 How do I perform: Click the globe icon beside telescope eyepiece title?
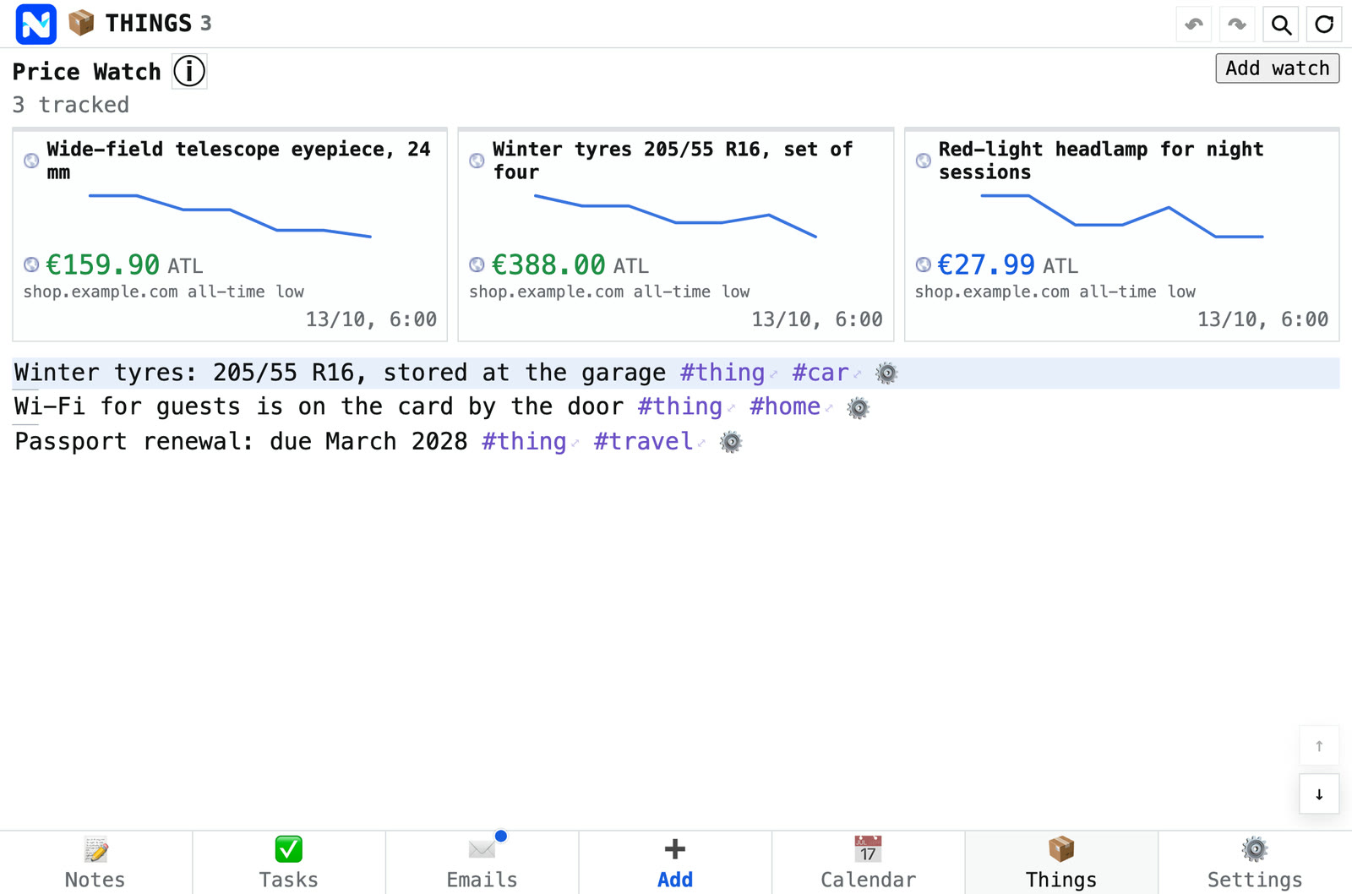pos(31,161)
